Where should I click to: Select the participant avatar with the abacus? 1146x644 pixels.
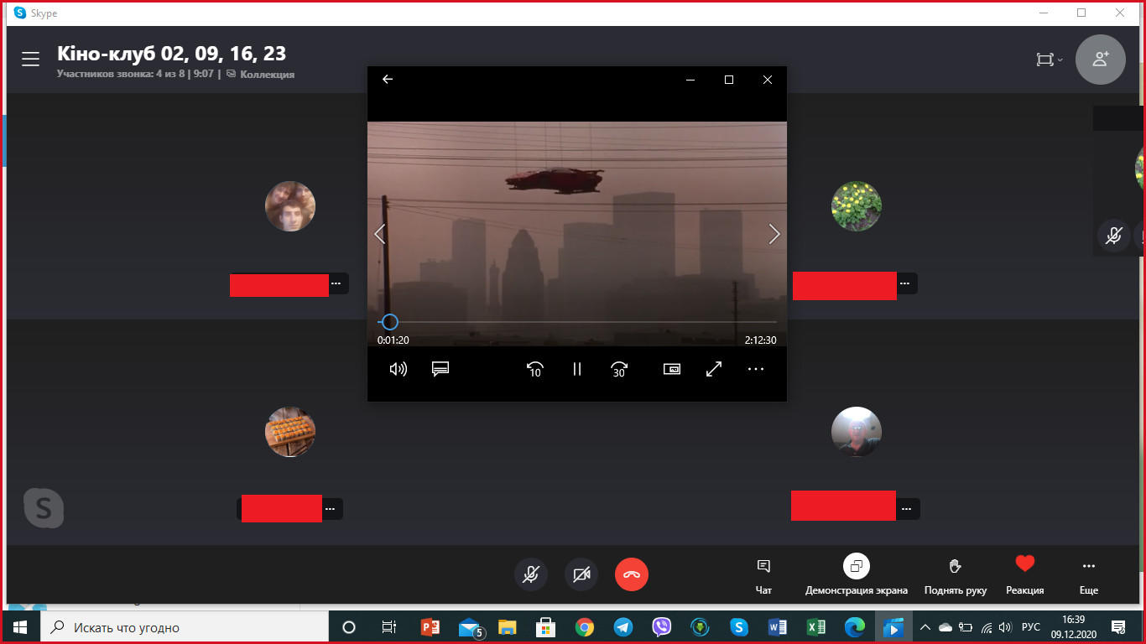(x=290, y=432)
